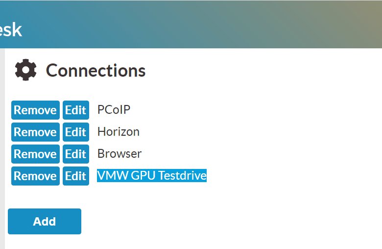Click the highlighted VMW GPU Testdrive text

pyautogui.click(x=152, y=175)
